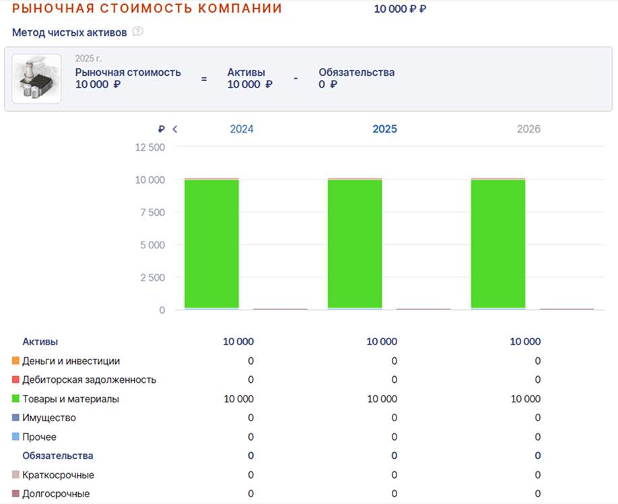
Task: Click Товары и материалы value for 2024
Action: [x=239, y=399]
